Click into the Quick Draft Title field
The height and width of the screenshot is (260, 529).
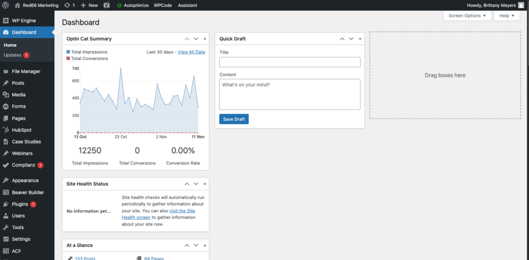[289, 62]
